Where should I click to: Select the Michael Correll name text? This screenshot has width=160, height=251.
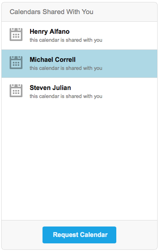click(53, 59)
